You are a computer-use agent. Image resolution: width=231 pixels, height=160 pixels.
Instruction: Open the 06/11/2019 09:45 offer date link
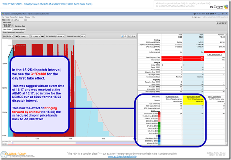pyautogui.click(x=172, y=97)
